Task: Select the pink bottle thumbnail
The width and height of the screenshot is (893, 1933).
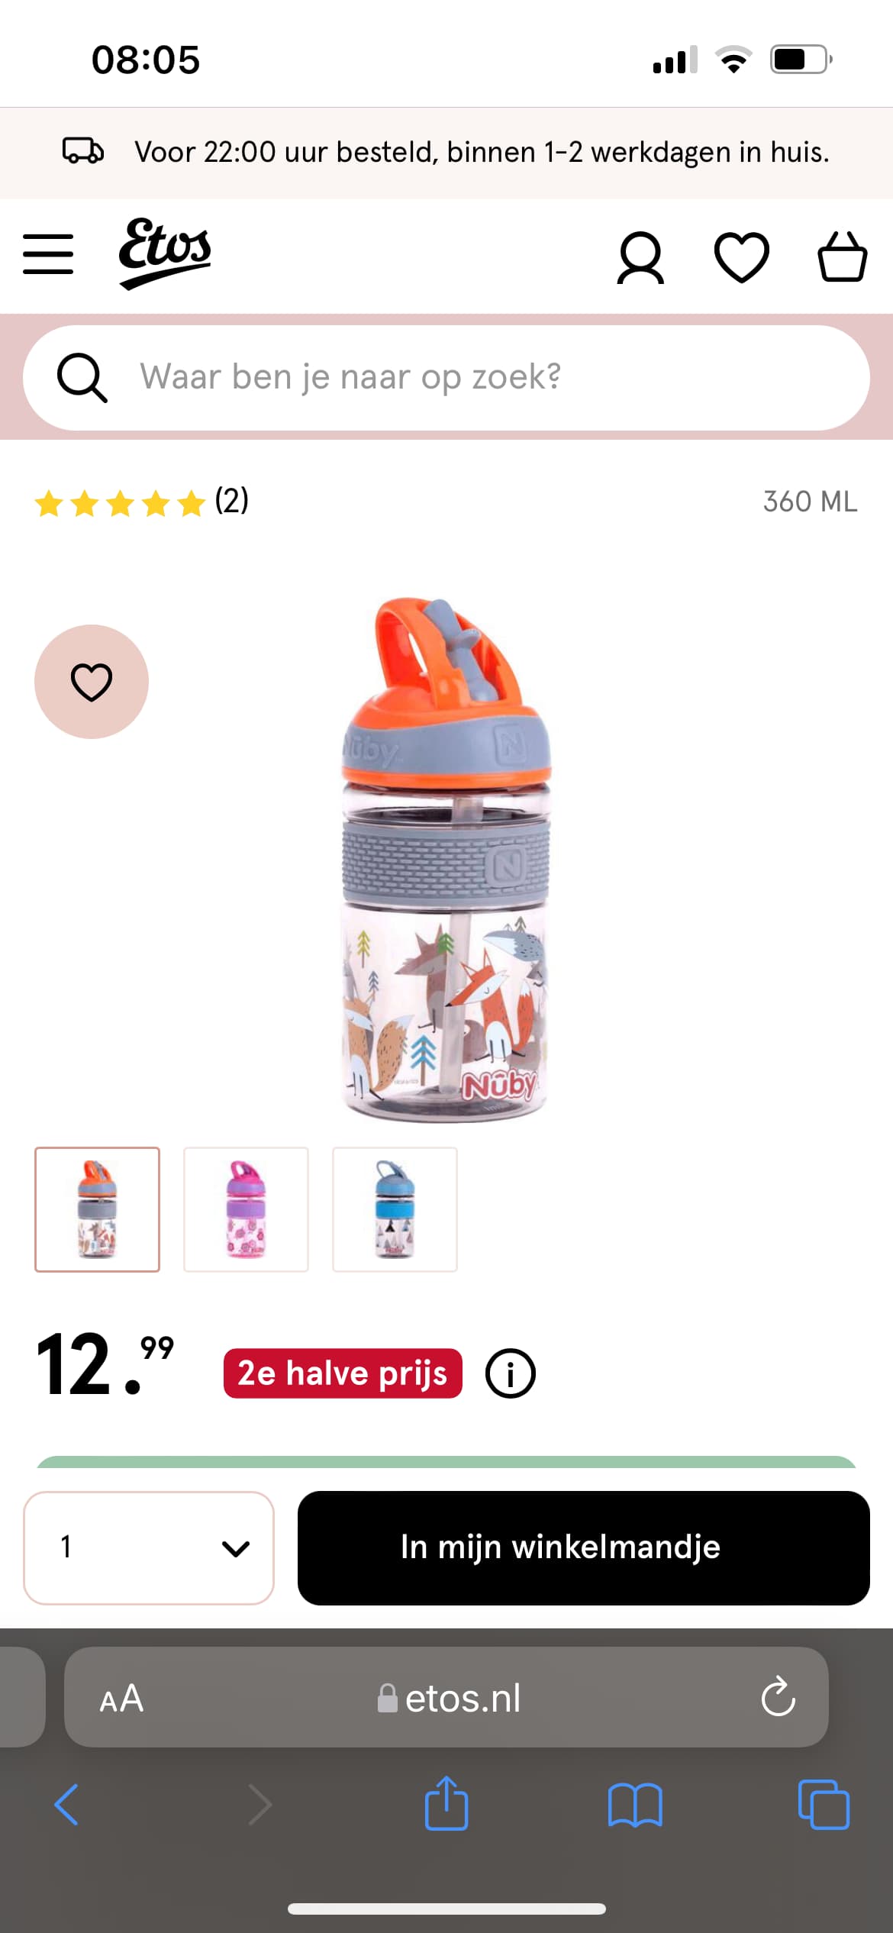Action: click(246, 1209)
